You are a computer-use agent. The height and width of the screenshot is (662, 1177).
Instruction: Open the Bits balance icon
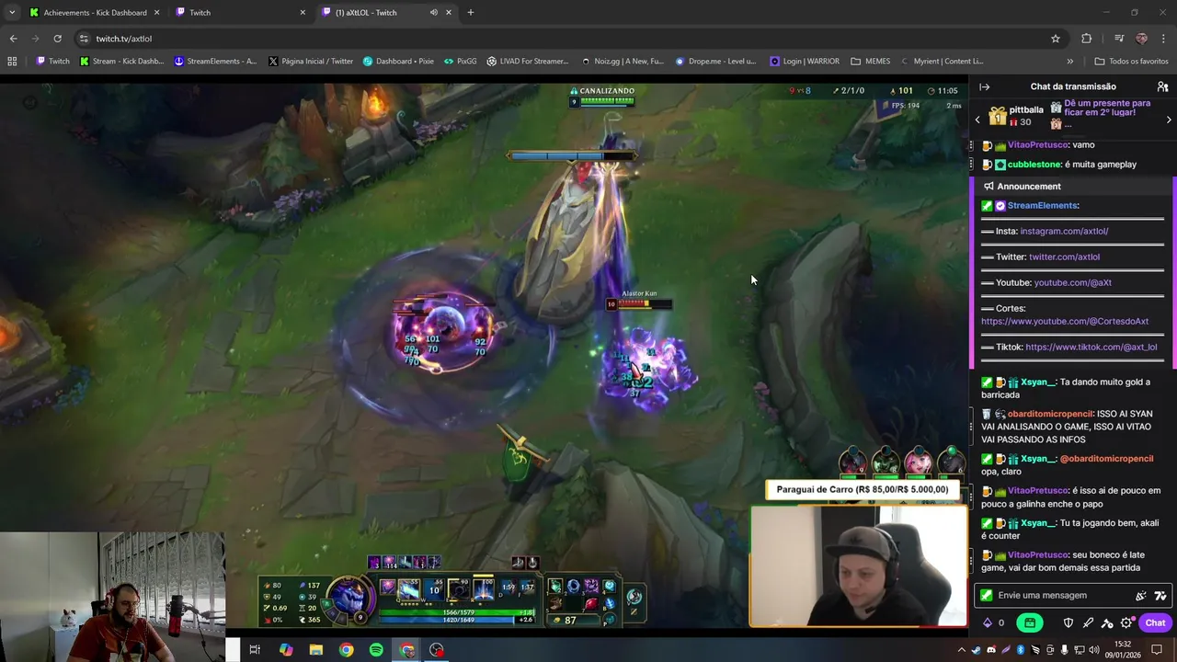[x=988, y=622]
